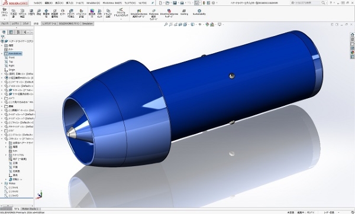
Task: Click the Save icon in the title toolbar
Action: tap(175, 3)
